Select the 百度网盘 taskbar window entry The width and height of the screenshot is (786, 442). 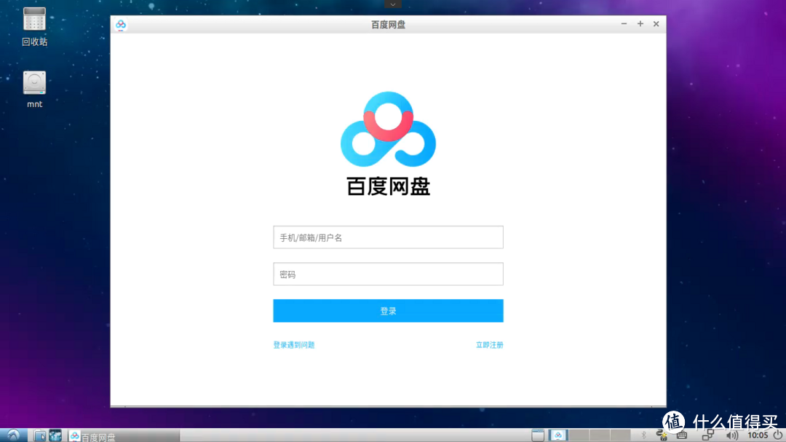click(124, 436)
